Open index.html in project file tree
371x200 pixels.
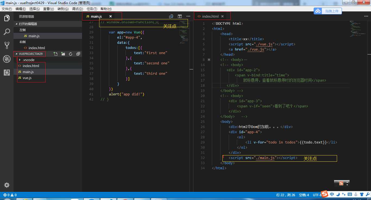pyautogui.click(x=48, y=66)
